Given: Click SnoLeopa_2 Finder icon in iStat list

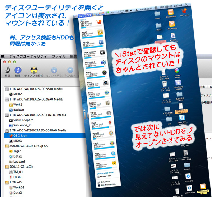Looking at the screenshot, I should (103, 62).
